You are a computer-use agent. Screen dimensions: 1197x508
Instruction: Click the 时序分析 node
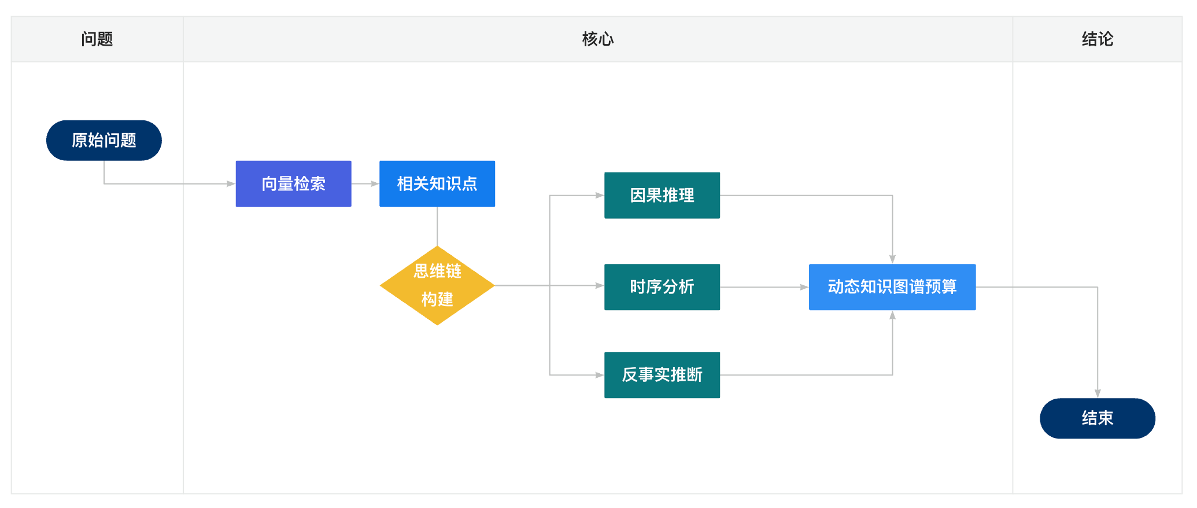click(662, 287)
